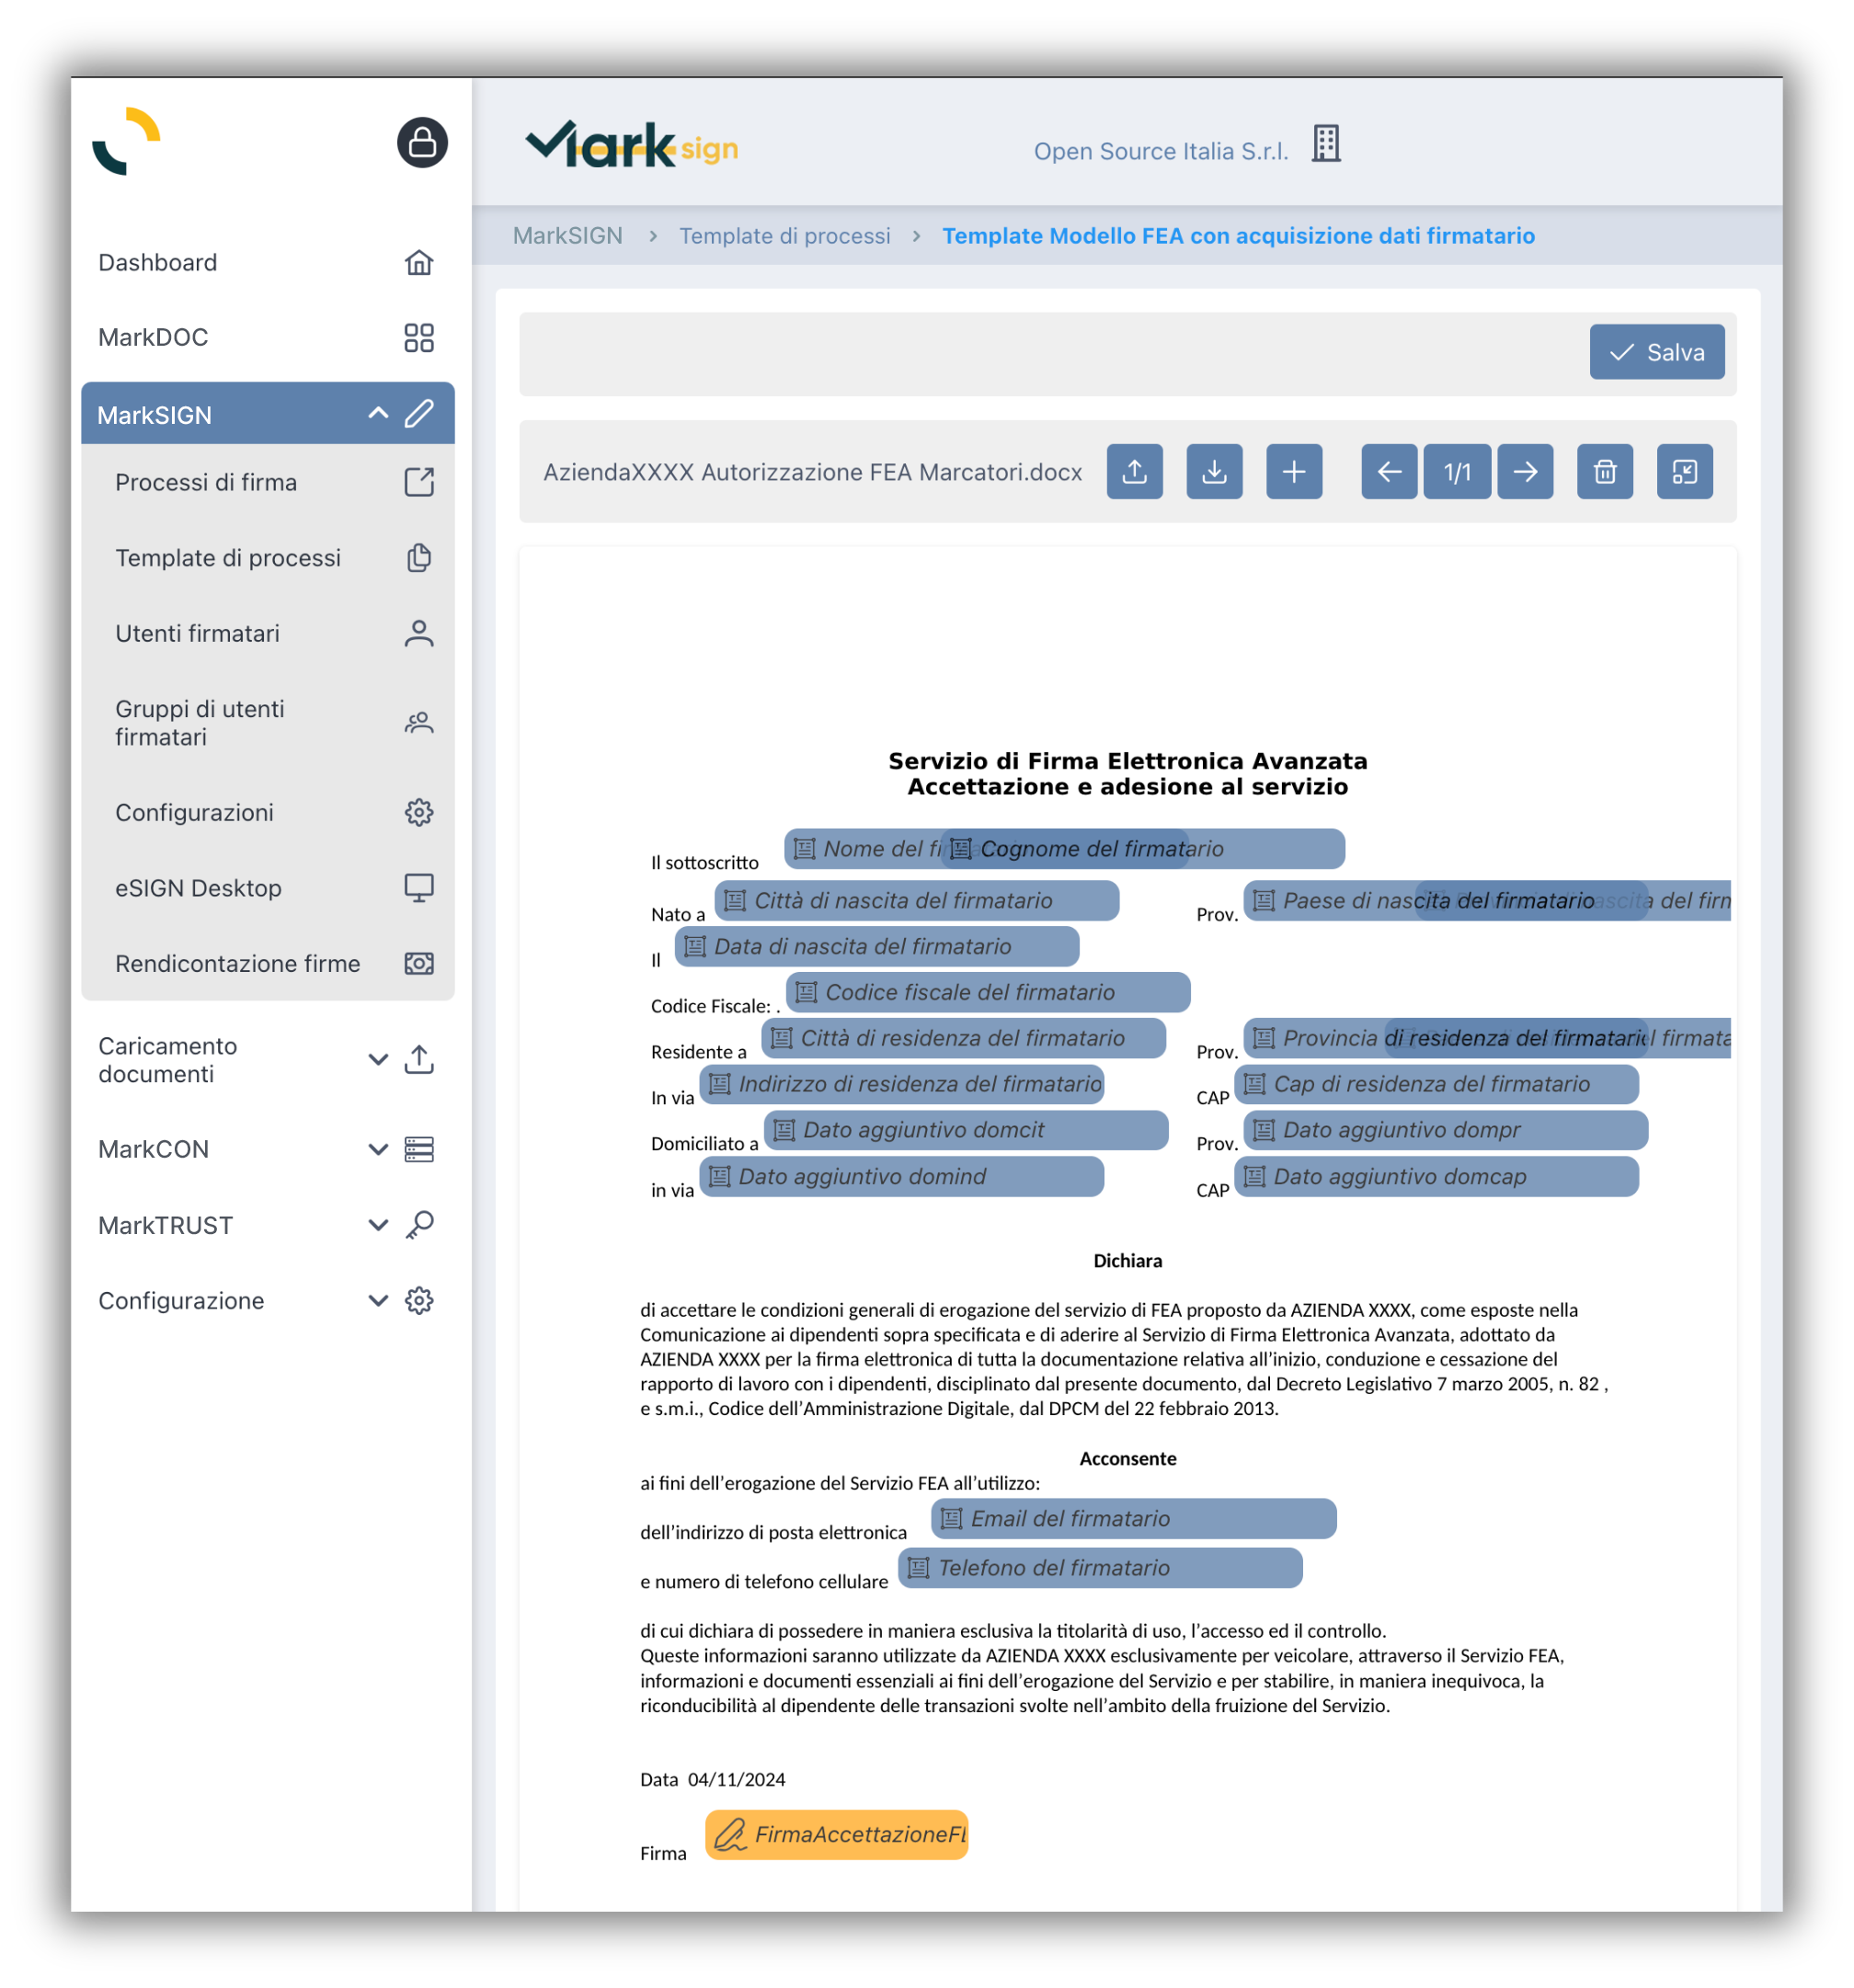Select Dato aggiuntivo domcap marker
This screenshot has height=1988, width=1854.
[1436, 1176]
